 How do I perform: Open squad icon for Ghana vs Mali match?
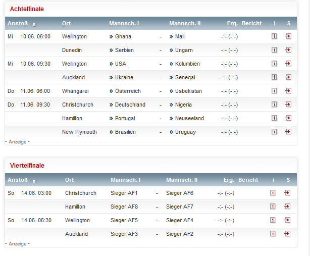[x=288, y=36]
